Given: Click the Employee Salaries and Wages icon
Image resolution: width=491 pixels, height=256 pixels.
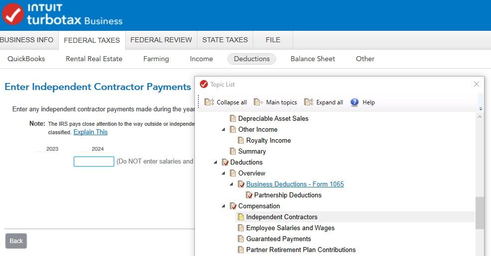Looking at the screenshot, I should 241,228.
